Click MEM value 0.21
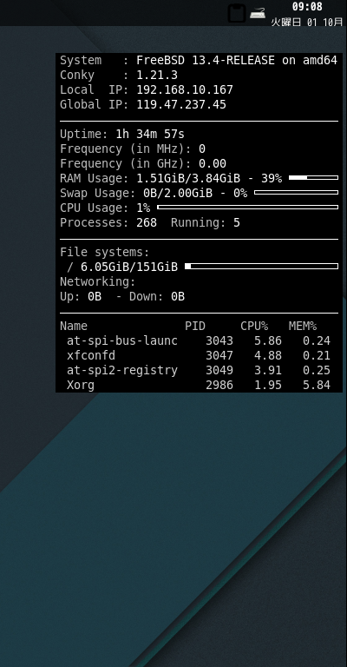Screen dimensions: 347x667 317,355
